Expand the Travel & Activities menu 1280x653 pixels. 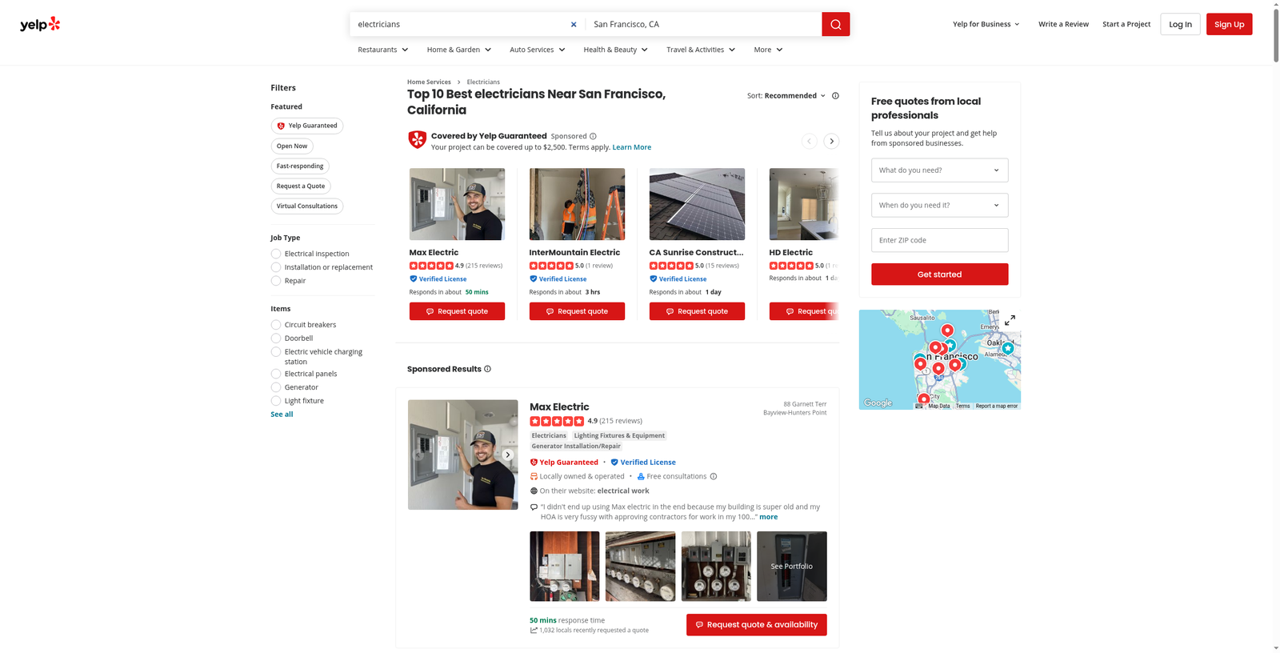pyautogui.click(x=701, y=50)
